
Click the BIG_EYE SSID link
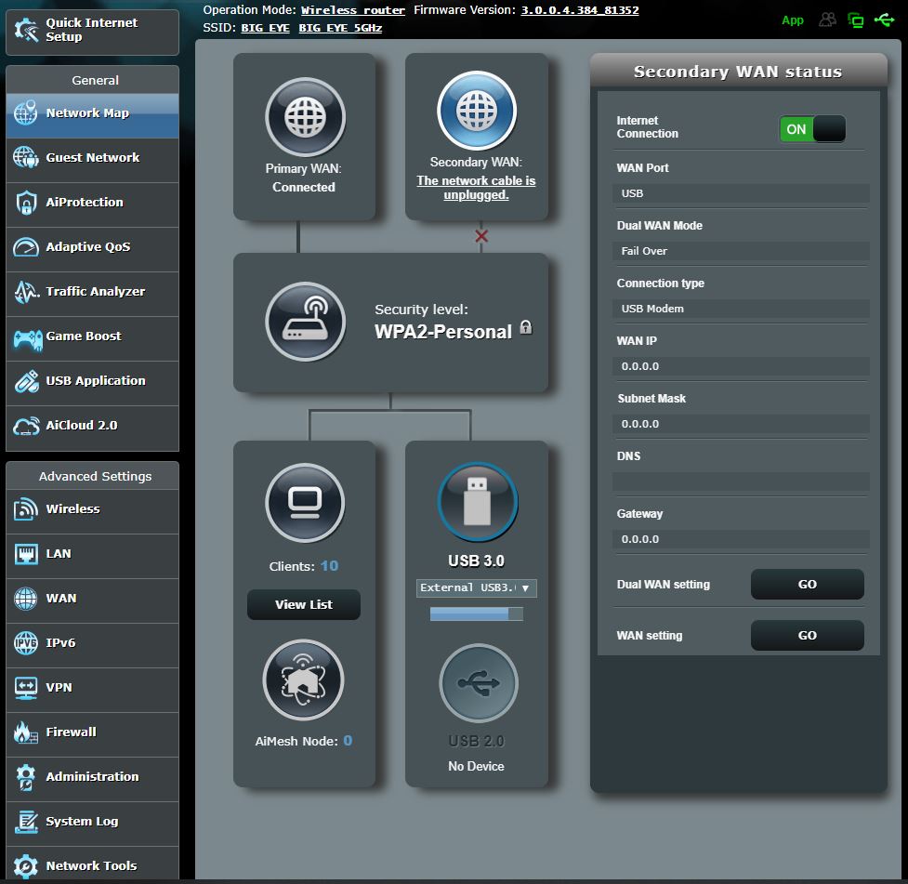[265, 28]
